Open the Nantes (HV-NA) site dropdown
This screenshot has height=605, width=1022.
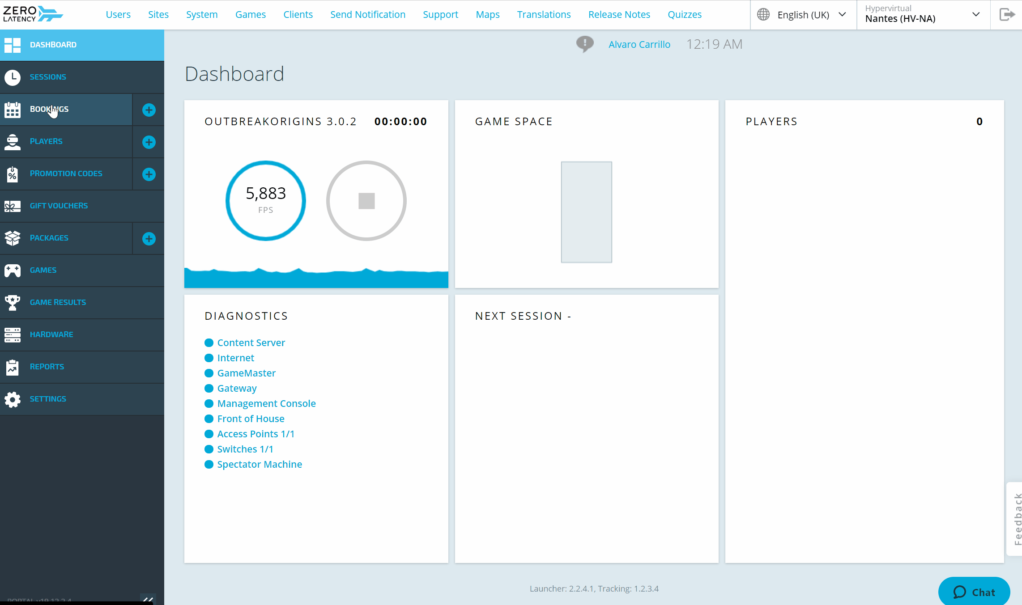tap(923, 15)
